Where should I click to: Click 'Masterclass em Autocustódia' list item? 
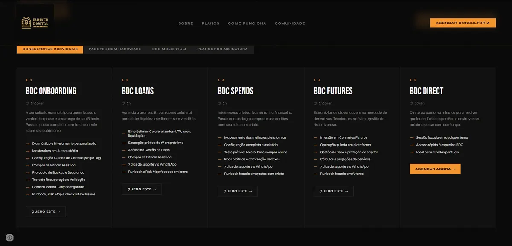point(55,151)
